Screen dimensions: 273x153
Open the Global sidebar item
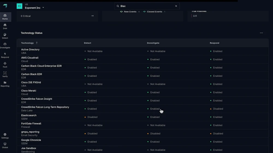[x=5, y=145]
